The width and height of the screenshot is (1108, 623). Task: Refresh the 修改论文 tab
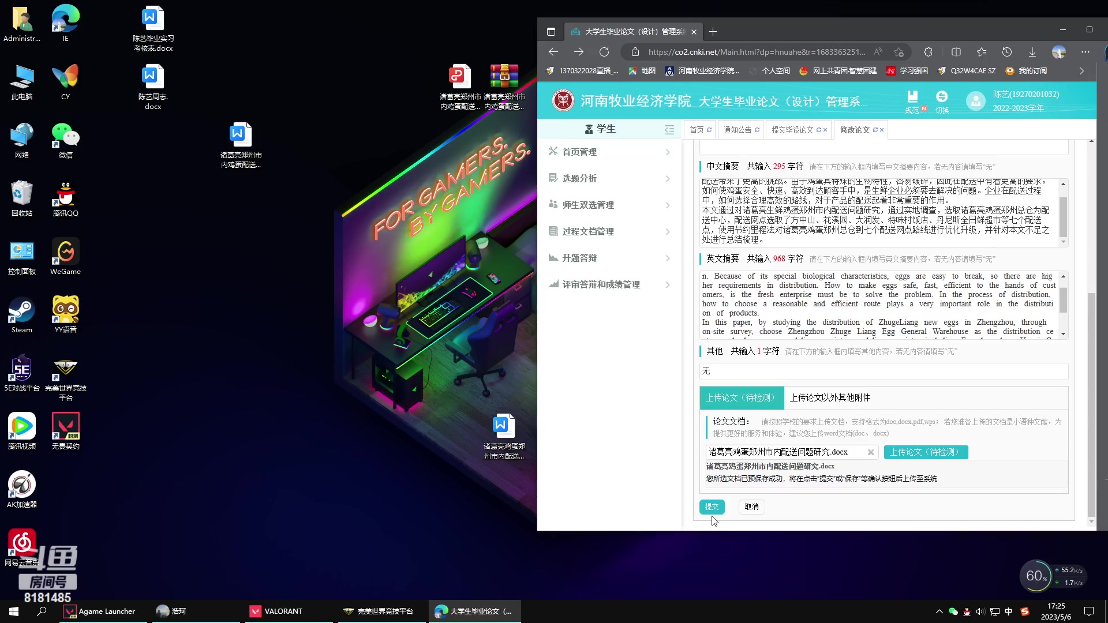875,130
